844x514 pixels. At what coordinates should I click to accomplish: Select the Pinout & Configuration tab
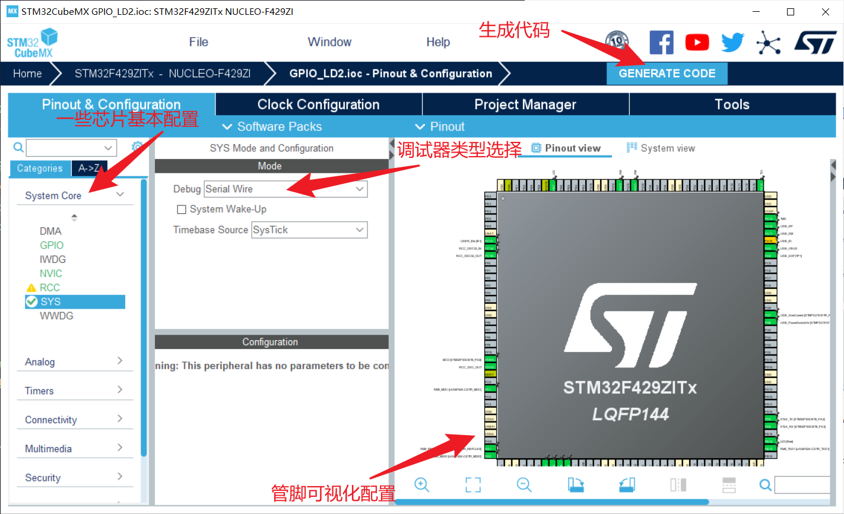click(x=112, y=104)
